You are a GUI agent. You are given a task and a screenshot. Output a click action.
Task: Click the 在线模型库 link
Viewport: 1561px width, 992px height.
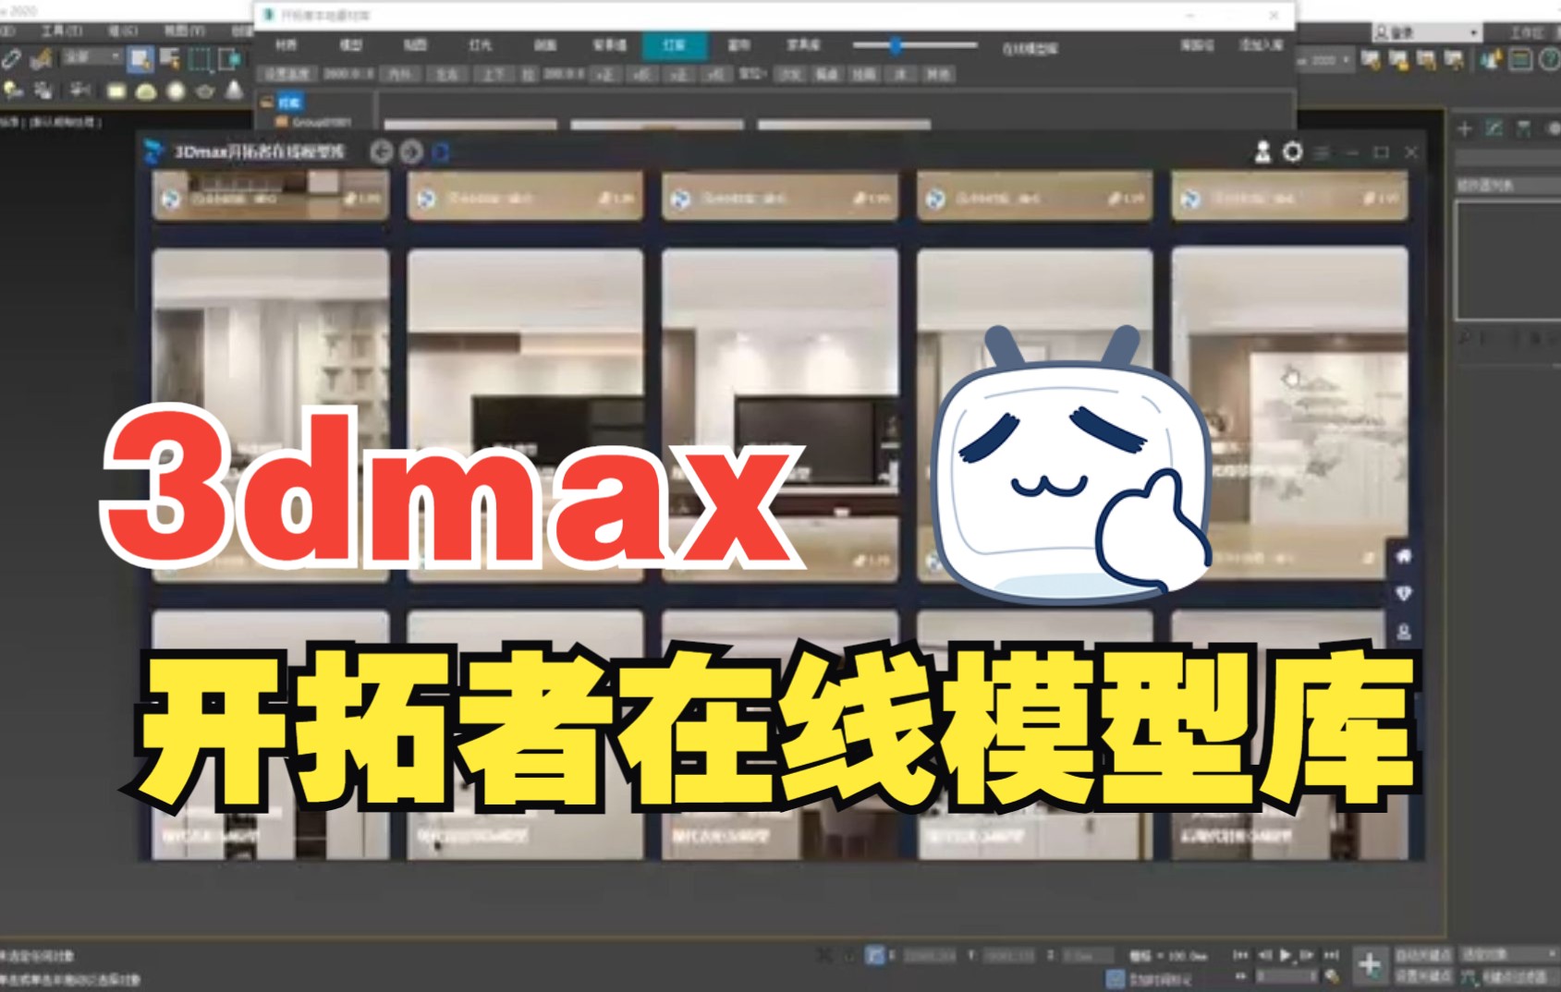tap(1030, 49)
